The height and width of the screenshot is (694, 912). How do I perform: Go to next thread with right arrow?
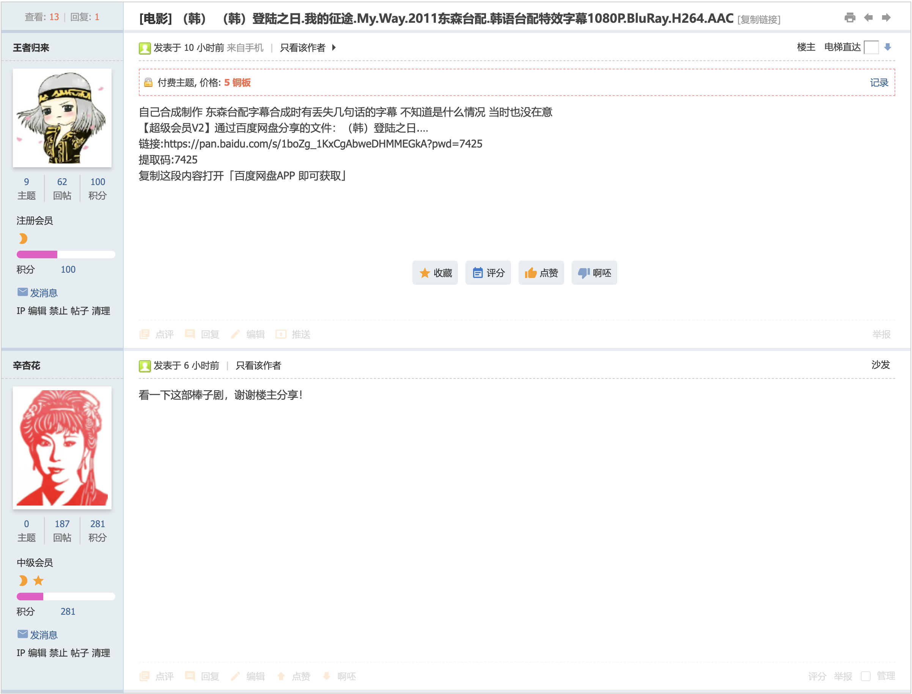pos(885,17)
